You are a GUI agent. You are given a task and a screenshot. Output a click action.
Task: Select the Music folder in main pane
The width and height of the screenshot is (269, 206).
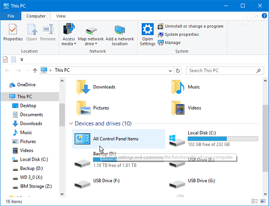coord(186,87)
